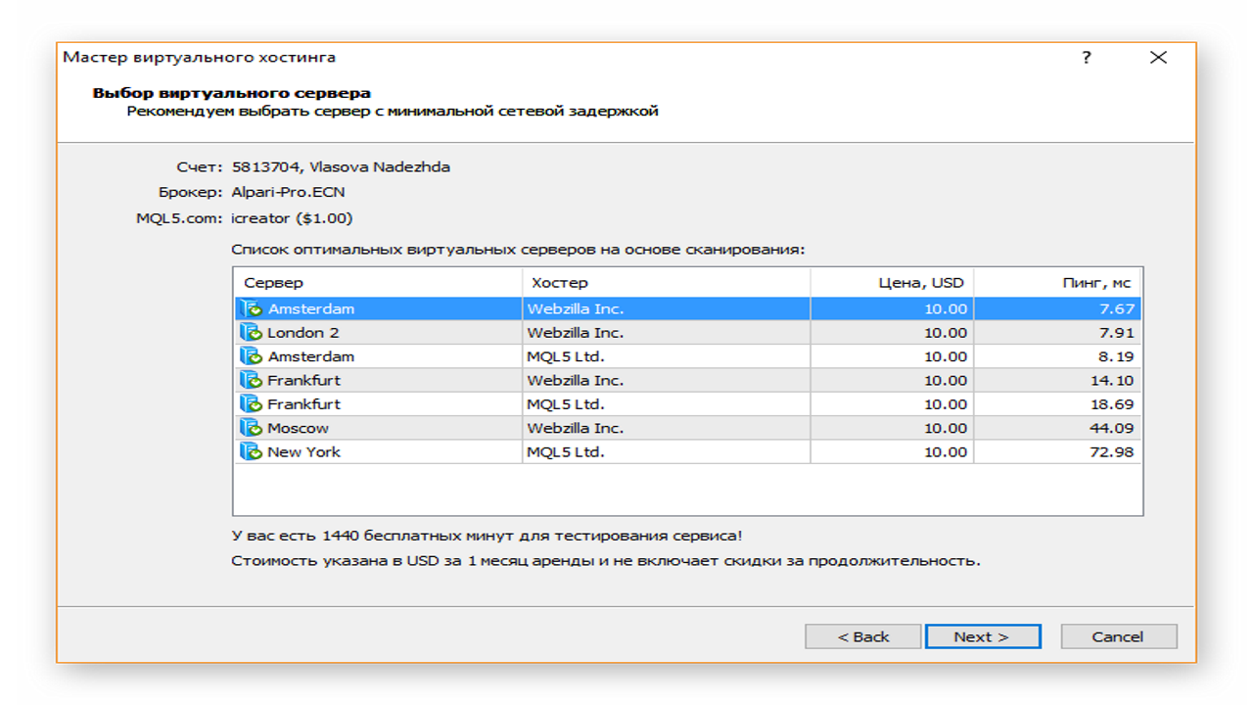Click the icon of Frankfurt MQL5 Ltd. server
This screenshot has height=705, width=1253.
(x=251, y=404)
